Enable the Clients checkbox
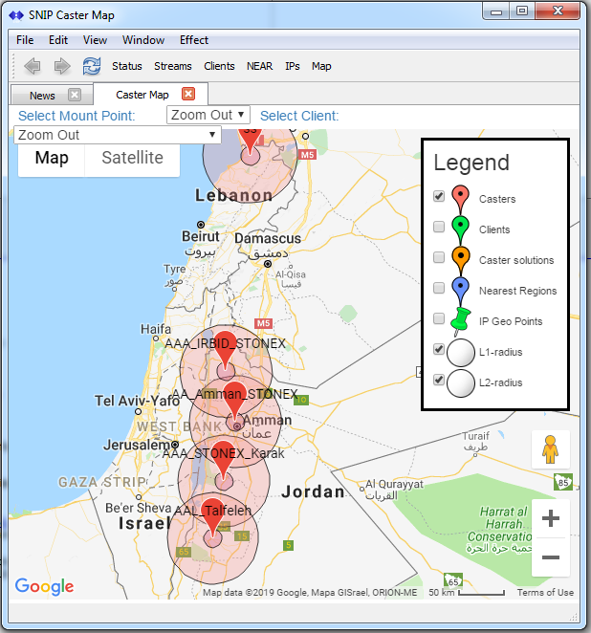 [439, 227]
